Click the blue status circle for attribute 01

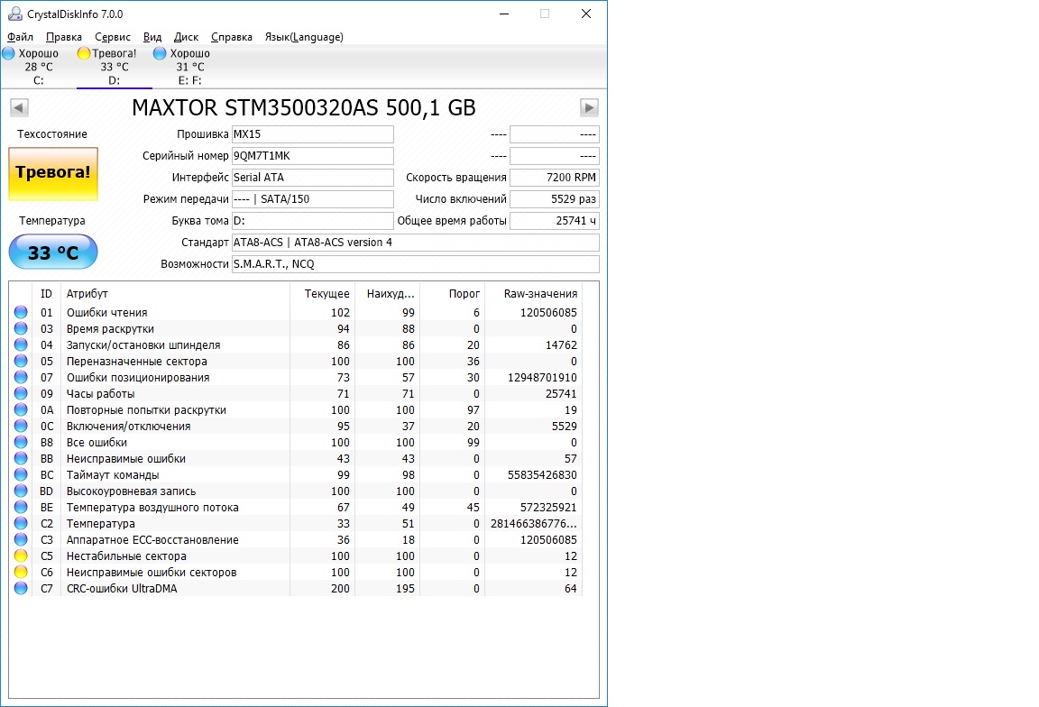point(22,312)
